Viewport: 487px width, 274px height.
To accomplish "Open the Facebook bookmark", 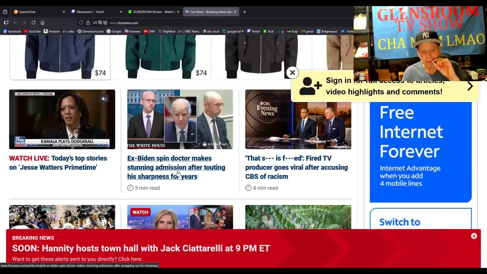I will coord(12,32).
